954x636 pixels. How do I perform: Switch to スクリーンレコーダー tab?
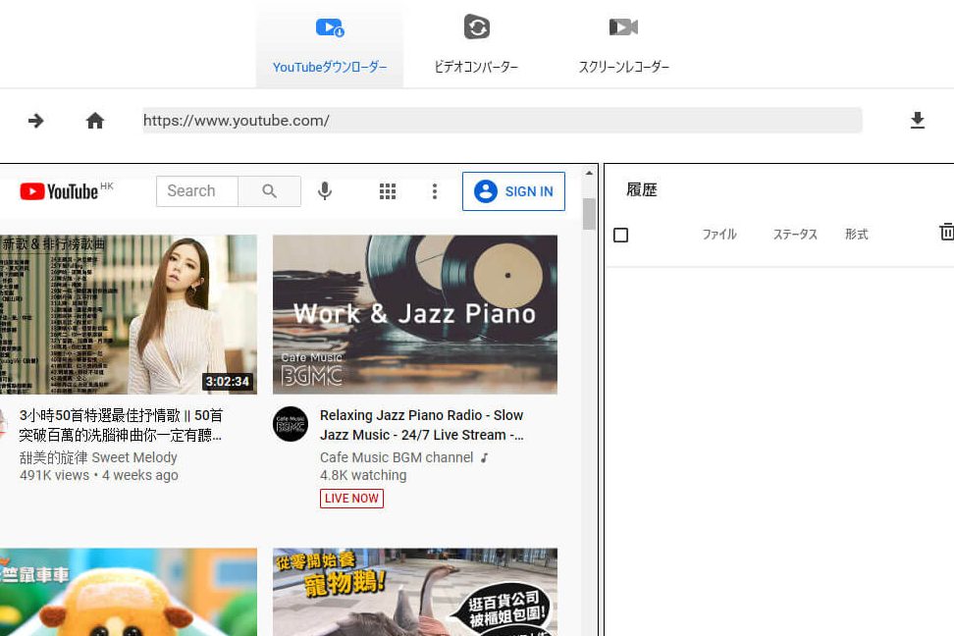623,45
